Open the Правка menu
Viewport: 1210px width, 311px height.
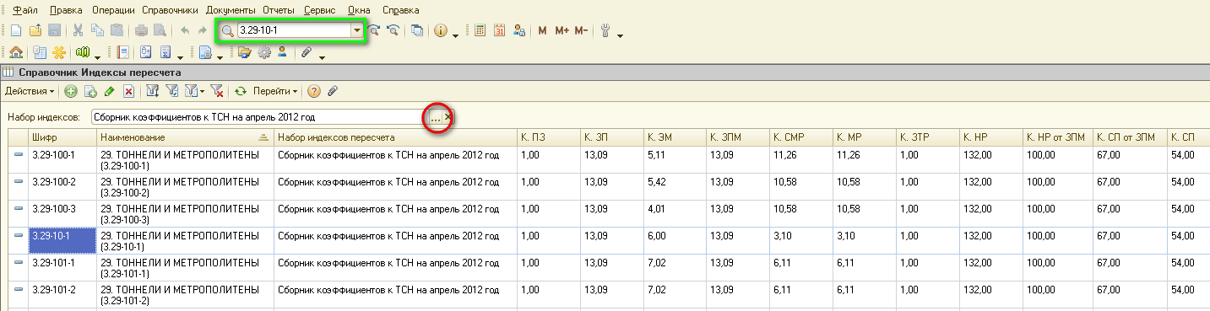pos(66,10)
